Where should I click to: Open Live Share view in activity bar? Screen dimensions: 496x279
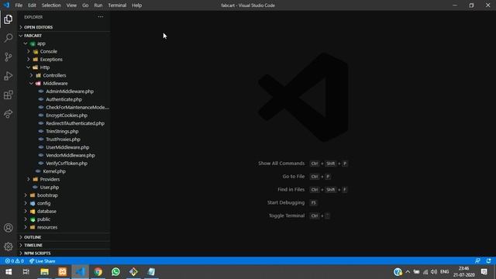pyautogui.click(x=9, y=114)
